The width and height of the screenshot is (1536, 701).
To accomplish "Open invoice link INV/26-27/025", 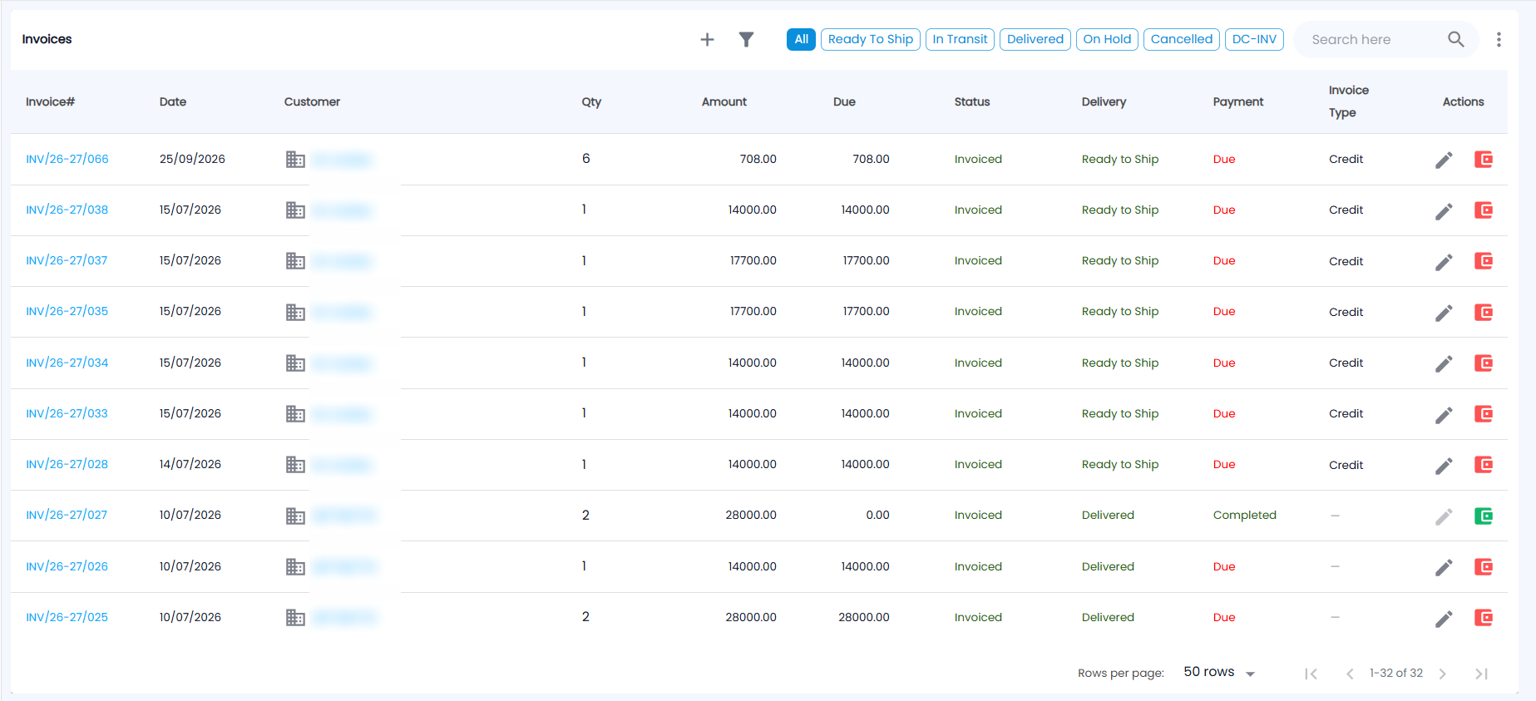I will click(67, 617).
